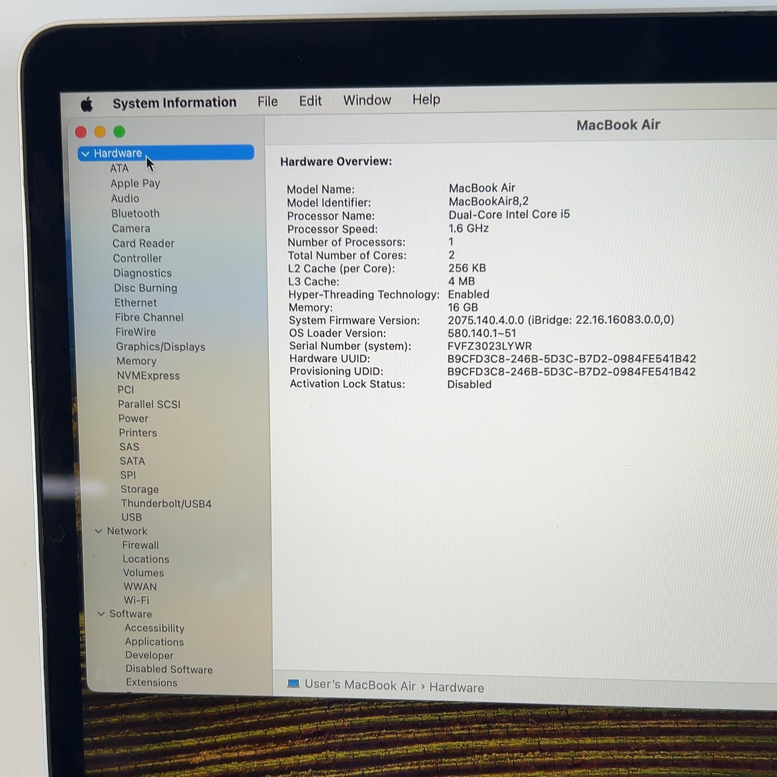Select Card Reader in the sidebar
The width and height of the screenshot is (777, 777).
[x=143, y=243]
